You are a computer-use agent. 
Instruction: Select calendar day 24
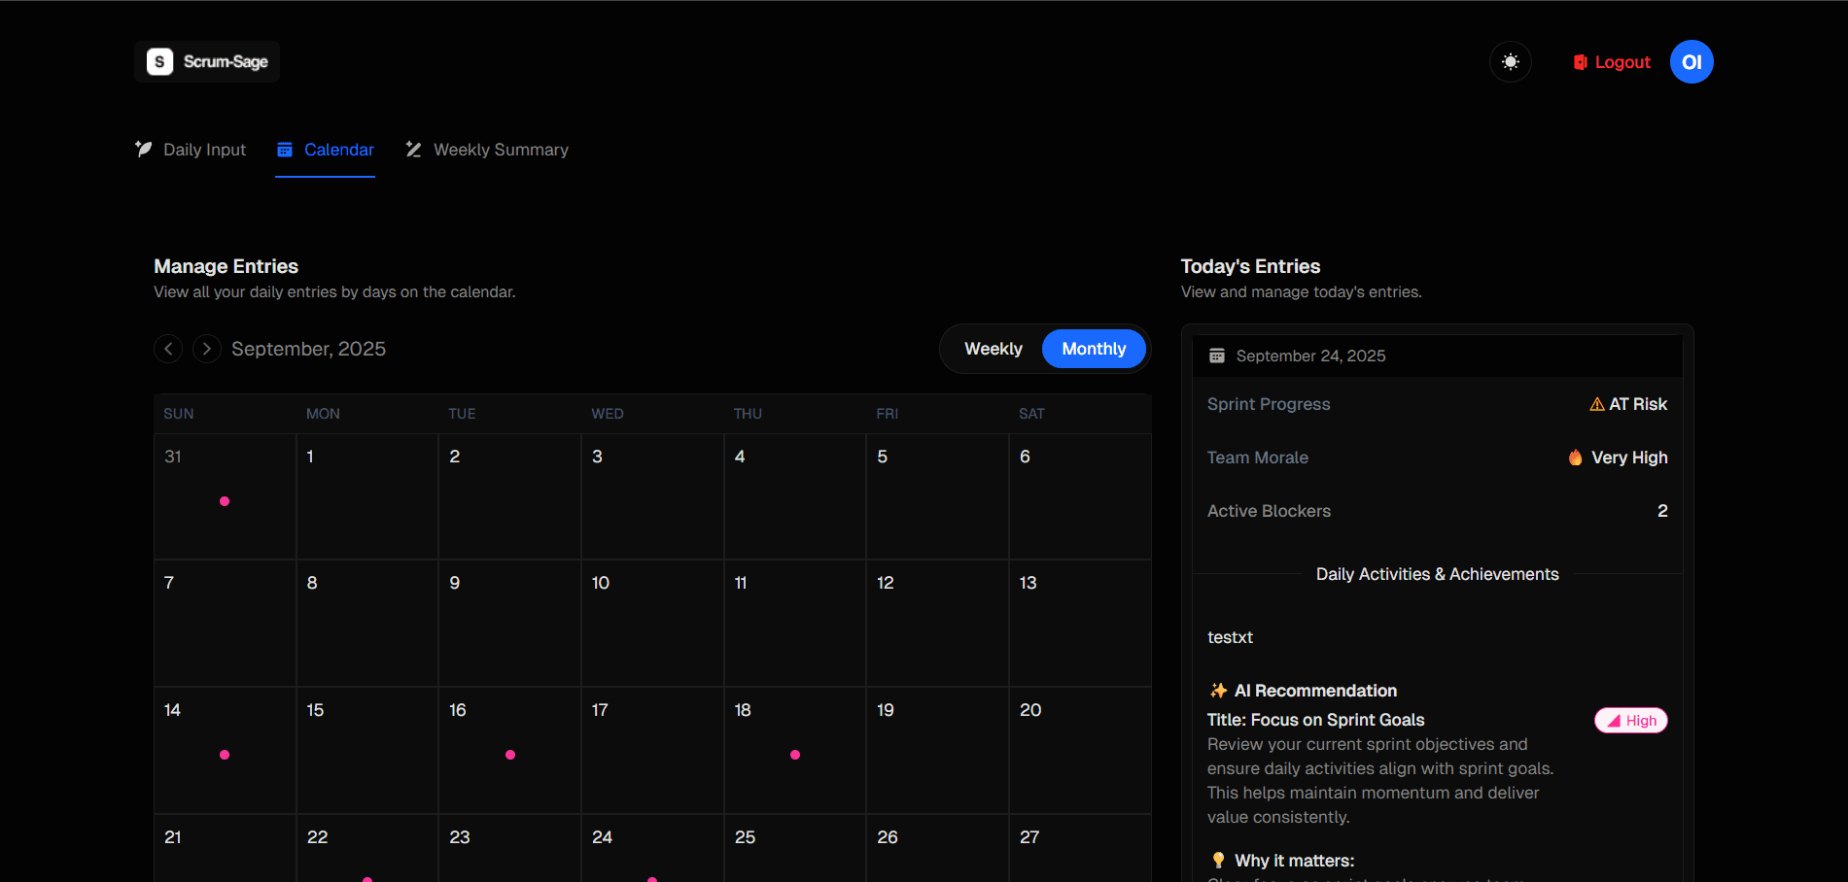click(652, 849)
